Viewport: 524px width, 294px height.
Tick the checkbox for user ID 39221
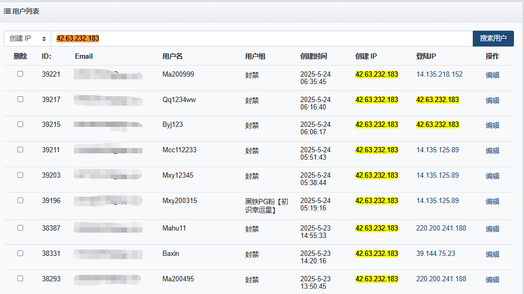coord(20,74)
